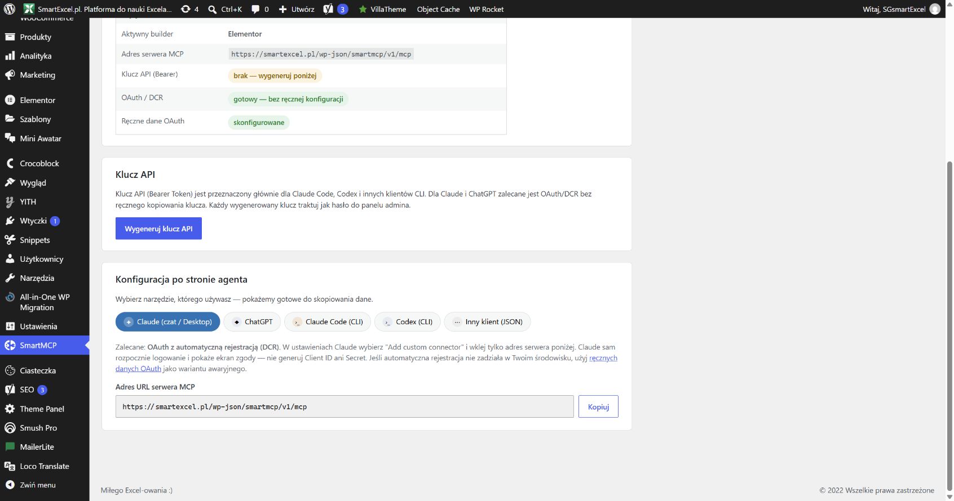Click the Theme Panel gear icon
This screenshot has height=501, width=954.
click(10, 409)
